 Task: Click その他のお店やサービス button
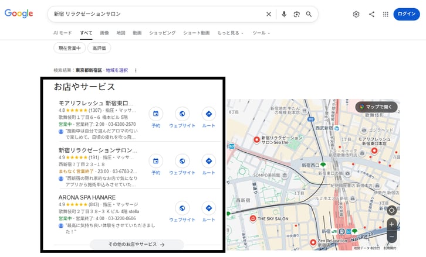[137, 244]
